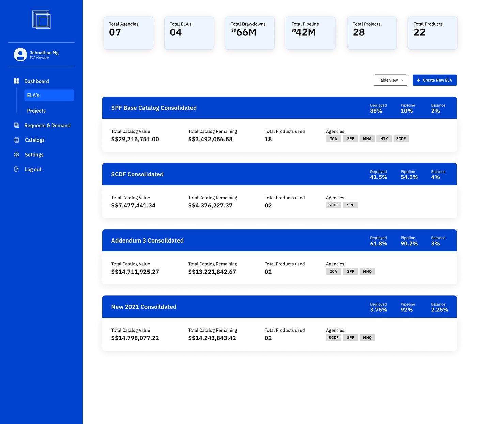The image size is (477, 424).
Task: Click the Deployed 88% value
Action: click(376, 111)
